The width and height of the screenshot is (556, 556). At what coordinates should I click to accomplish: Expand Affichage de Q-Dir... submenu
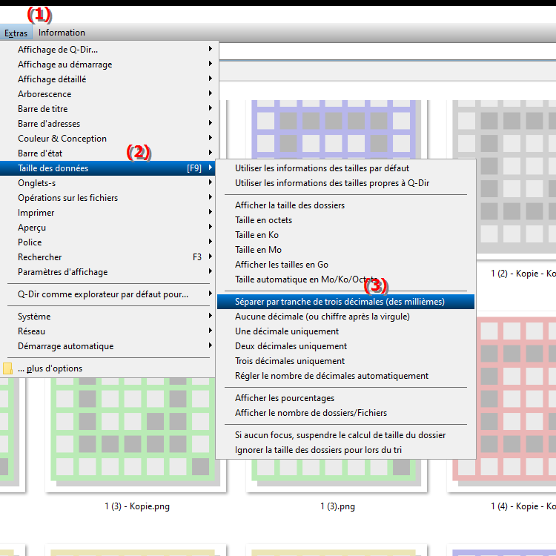click(x=107, y=49)
